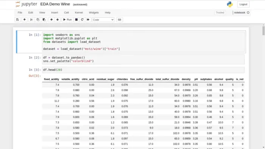Click the sulphates value 0.47
The width and height of the screenshot is (265, 149).
[209, 123]
